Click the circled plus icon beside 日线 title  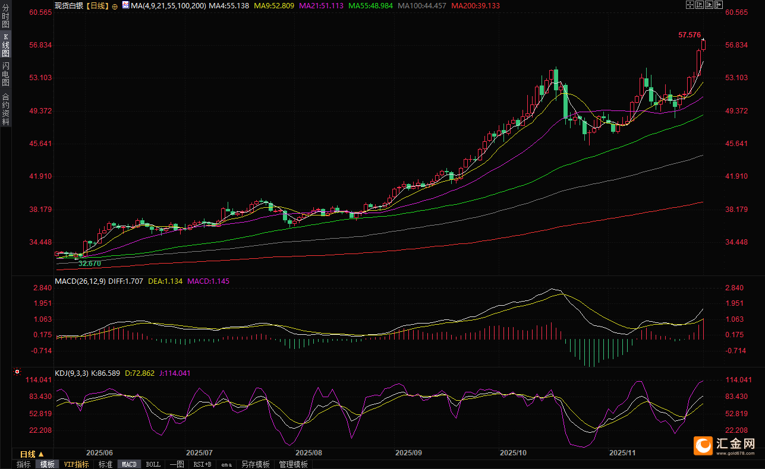point(115,6)
